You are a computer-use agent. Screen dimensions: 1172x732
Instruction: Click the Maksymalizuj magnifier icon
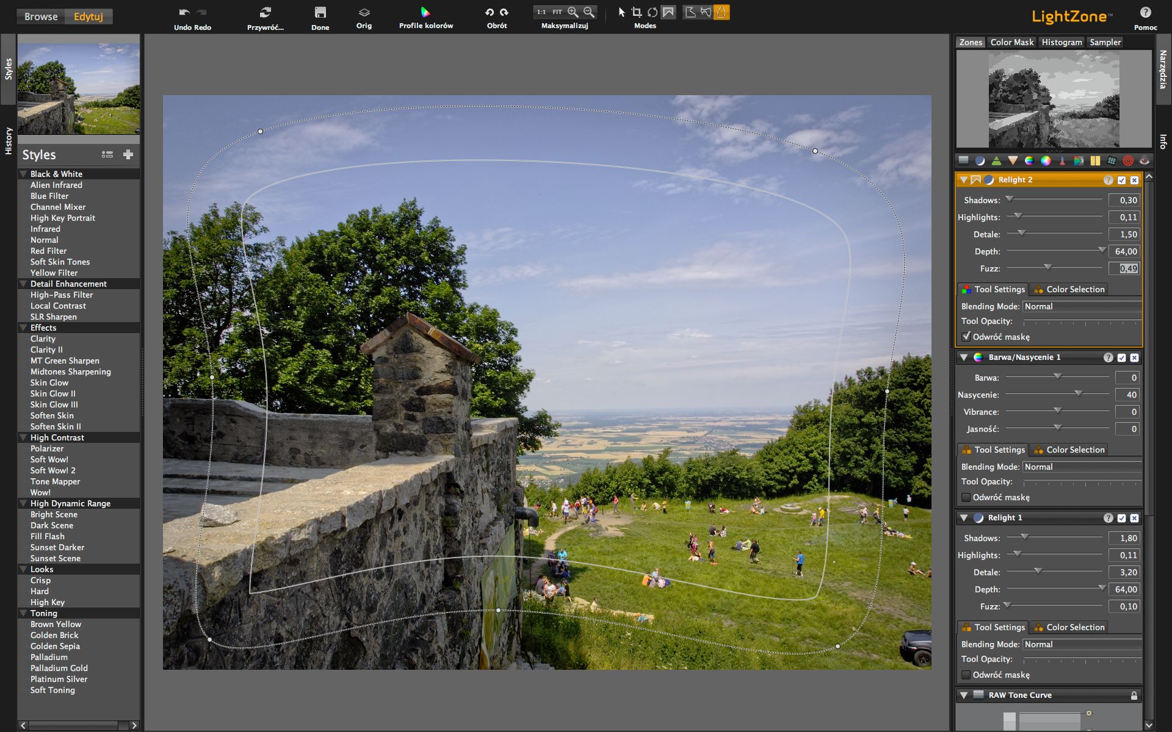pos(573,11)
